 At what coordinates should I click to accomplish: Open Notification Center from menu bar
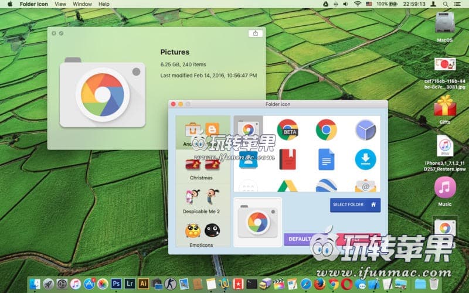pos(457,4)
